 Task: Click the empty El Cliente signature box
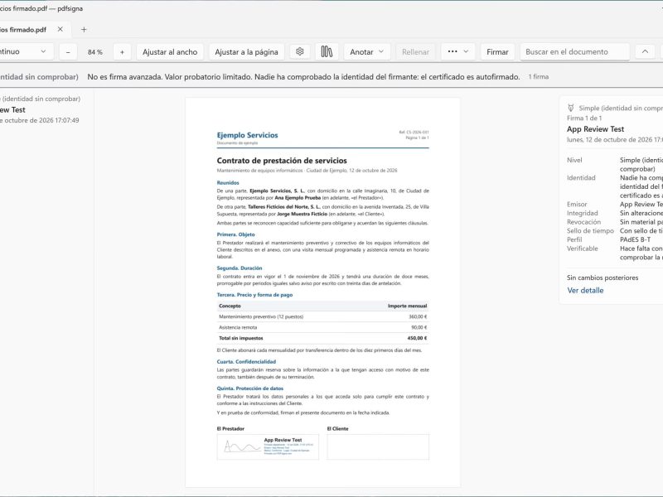(378, 446)
